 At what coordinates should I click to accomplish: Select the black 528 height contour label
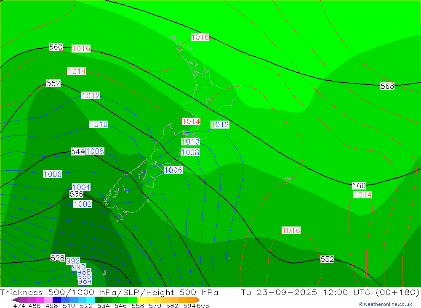coord(57,258)
